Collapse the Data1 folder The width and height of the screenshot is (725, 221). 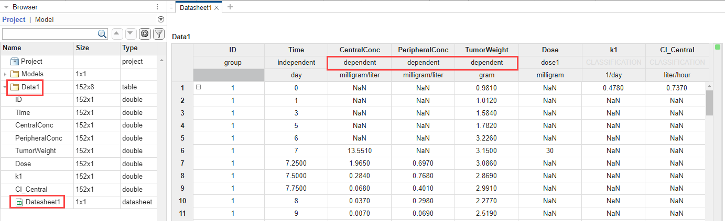point(5,87)
